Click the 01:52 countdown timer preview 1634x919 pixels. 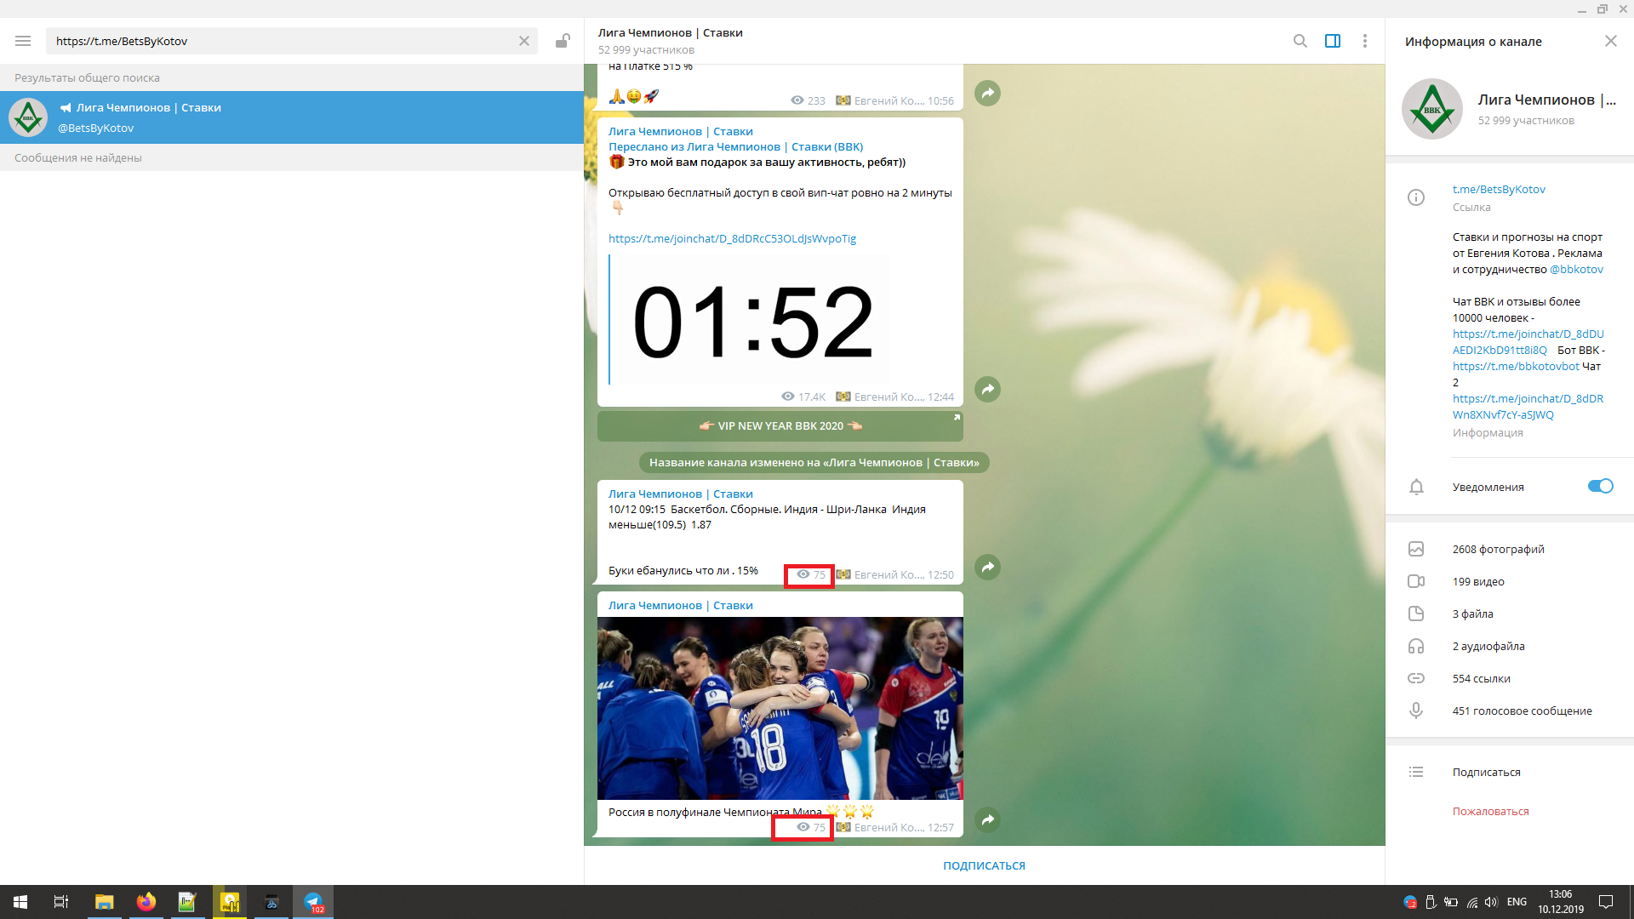tap(752, 321)
